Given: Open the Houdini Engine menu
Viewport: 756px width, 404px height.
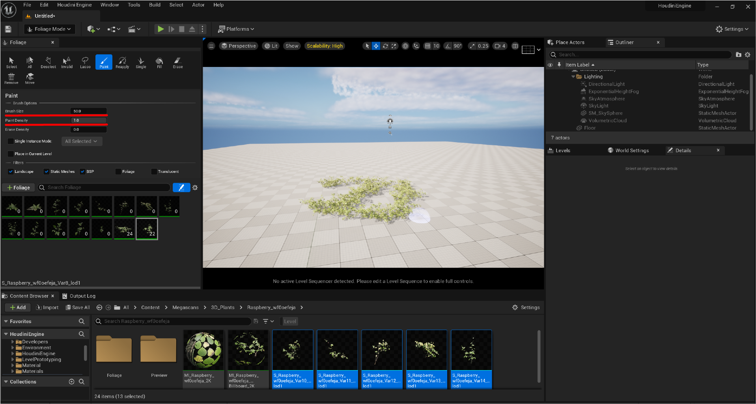Looking at the screenshot, I should coord(74,5).
